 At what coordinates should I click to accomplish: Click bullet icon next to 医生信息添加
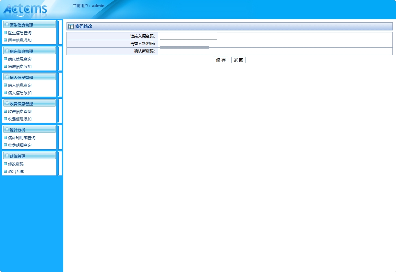coord(5,40)
